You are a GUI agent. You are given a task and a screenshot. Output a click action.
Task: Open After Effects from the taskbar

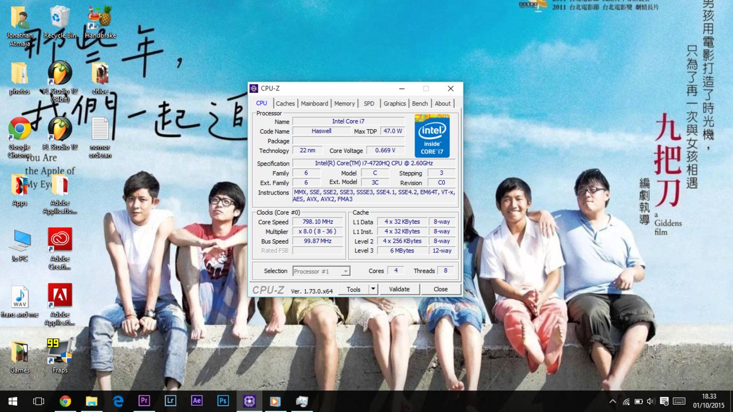click(197, 401)
